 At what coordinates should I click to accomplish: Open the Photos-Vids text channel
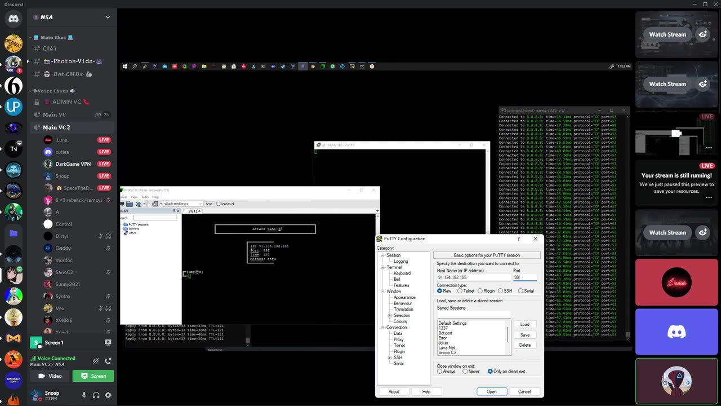pos(73,61)
